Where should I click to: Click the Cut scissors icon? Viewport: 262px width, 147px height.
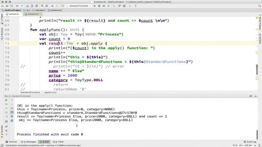click(x=27, y=6)
